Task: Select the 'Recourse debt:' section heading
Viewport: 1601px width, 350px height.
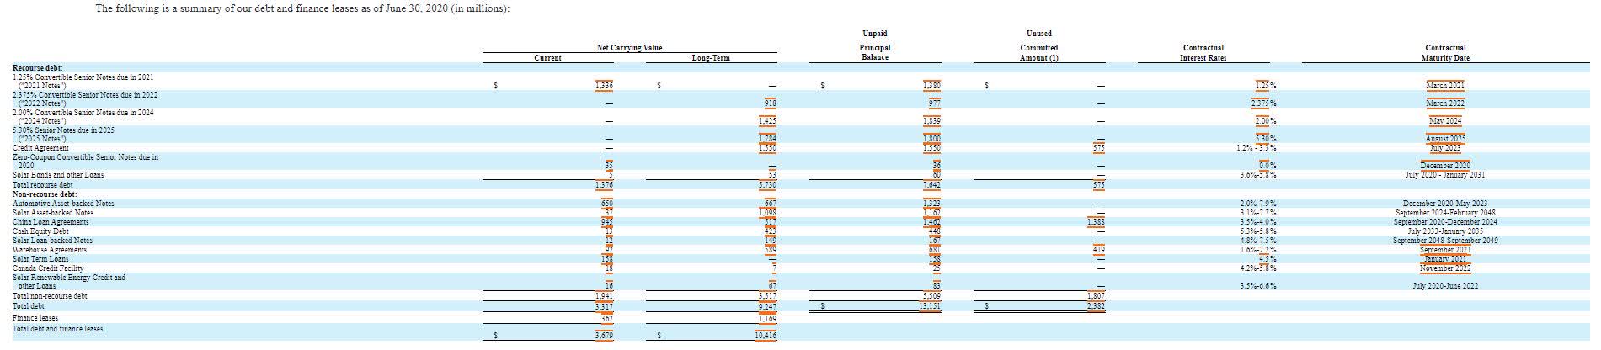Action: pos(38,68)
